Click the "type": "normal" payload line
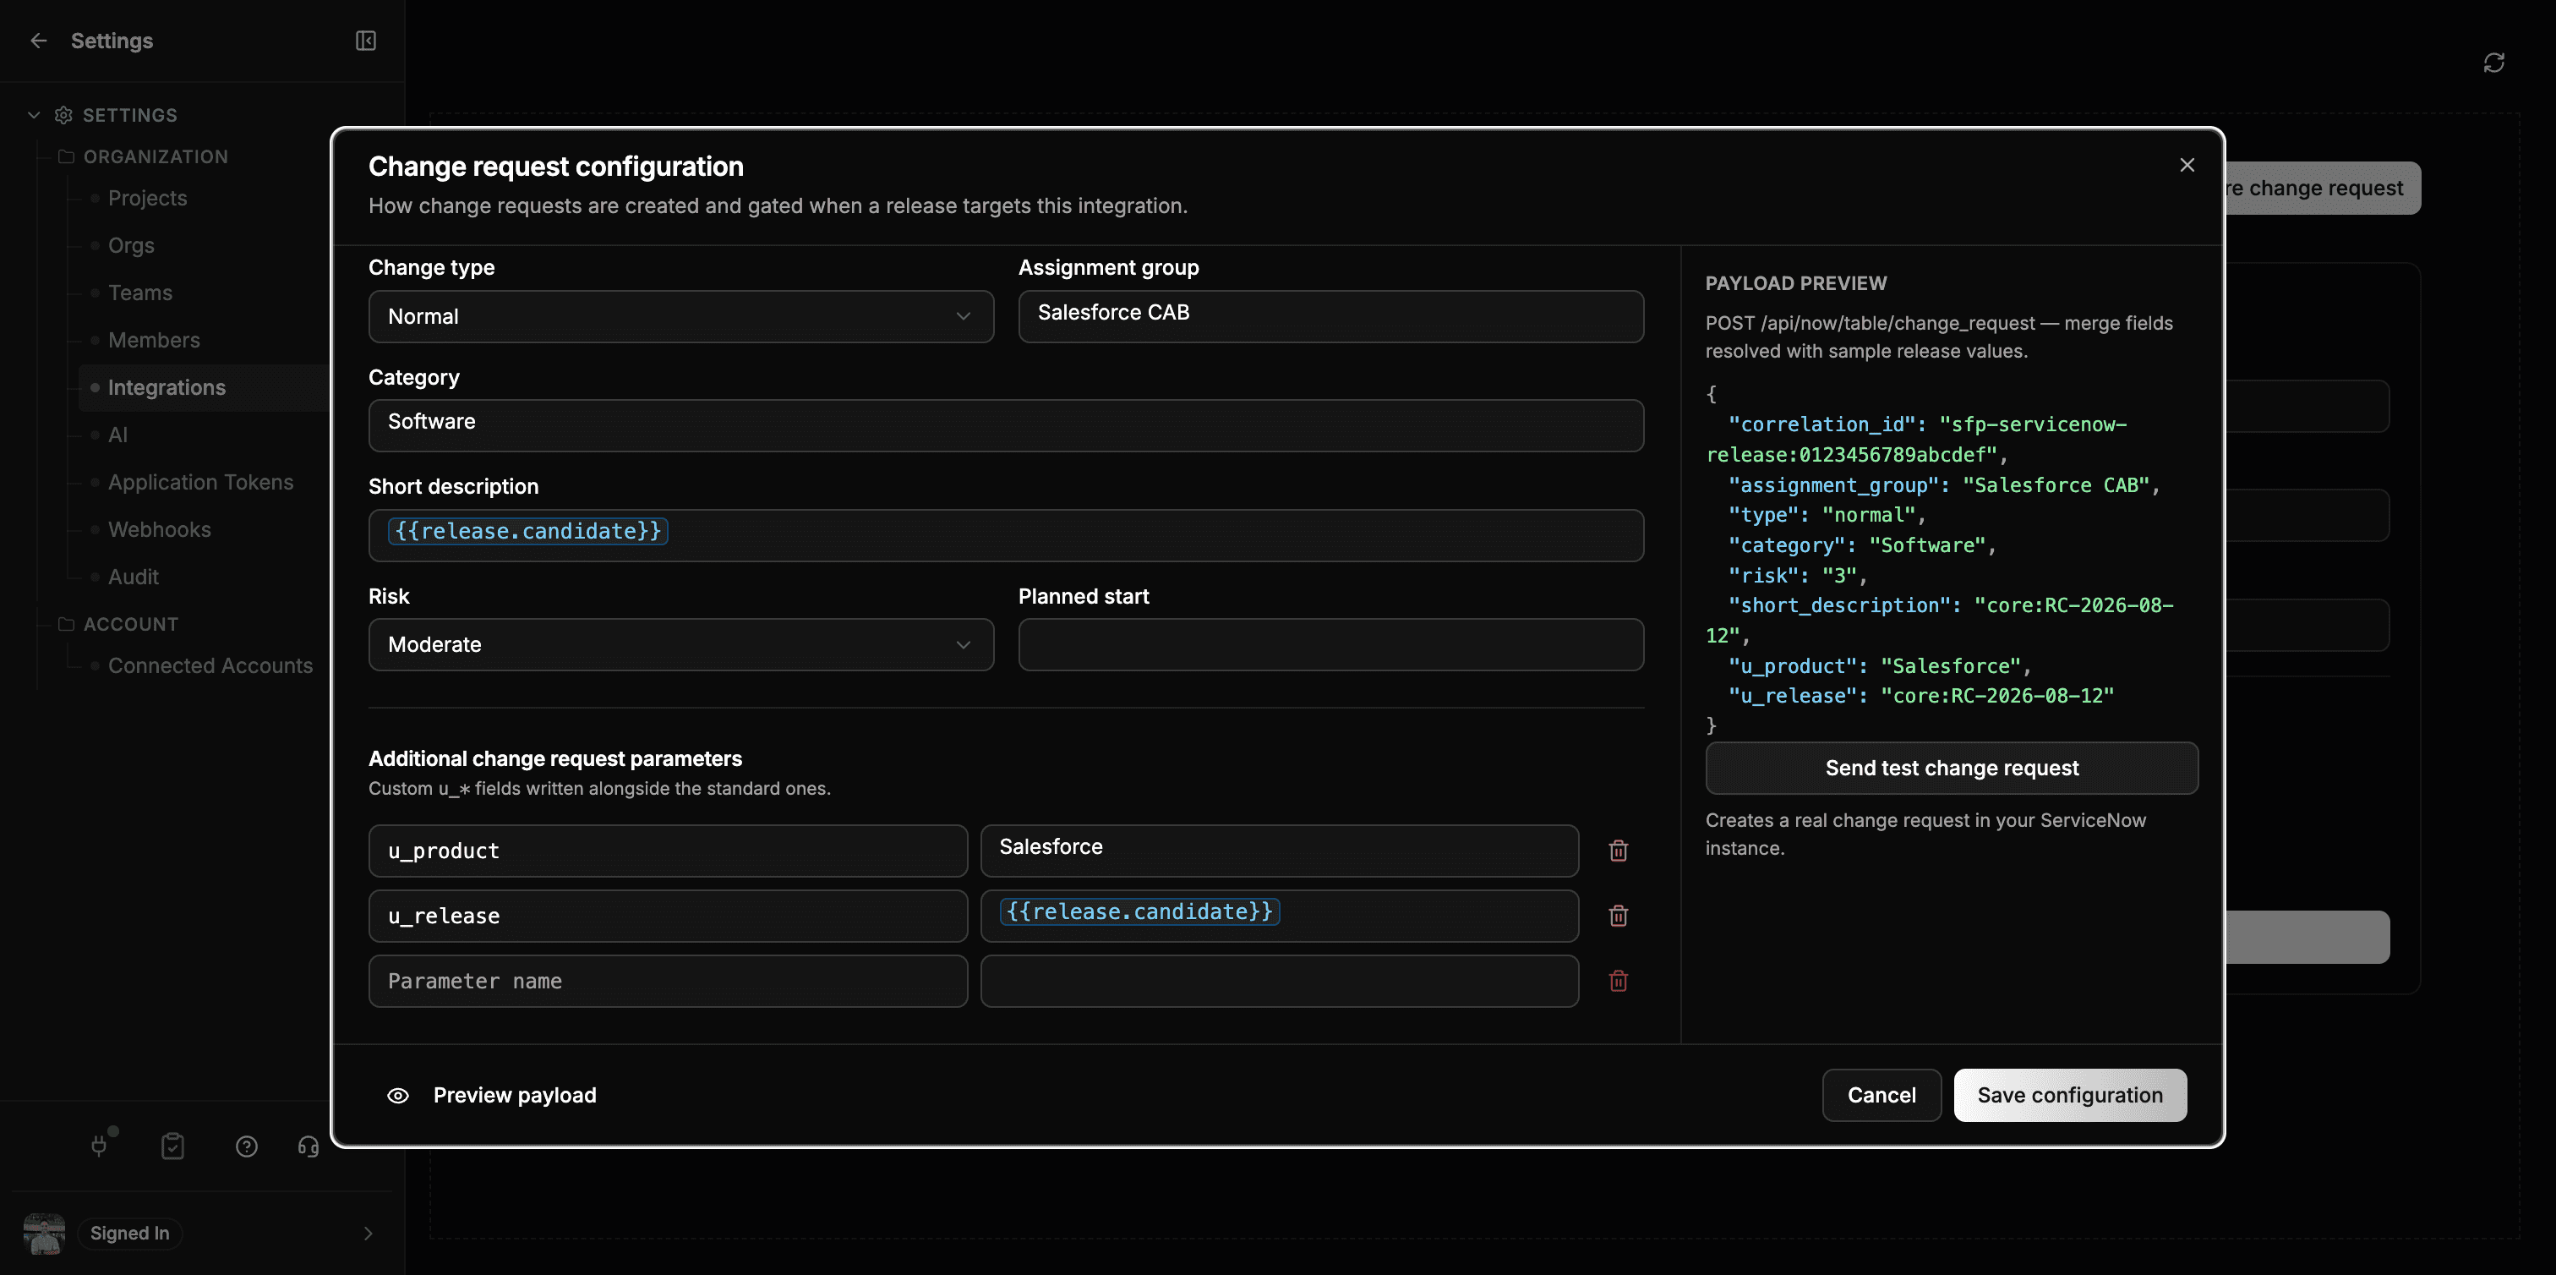This screenshot has width=2556, height=1275. click(x=1827, y=515)
